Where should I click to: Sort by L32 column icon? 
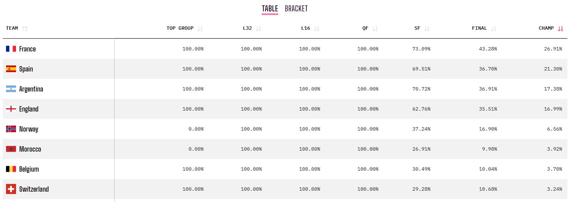point(258,29)
